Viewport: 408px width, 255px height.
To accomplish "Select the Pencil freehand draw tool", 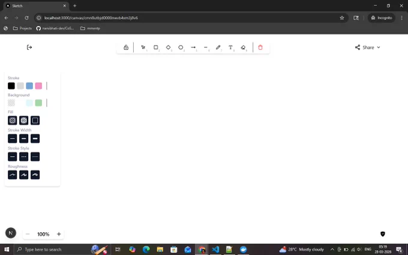I will tap(218, 47).
